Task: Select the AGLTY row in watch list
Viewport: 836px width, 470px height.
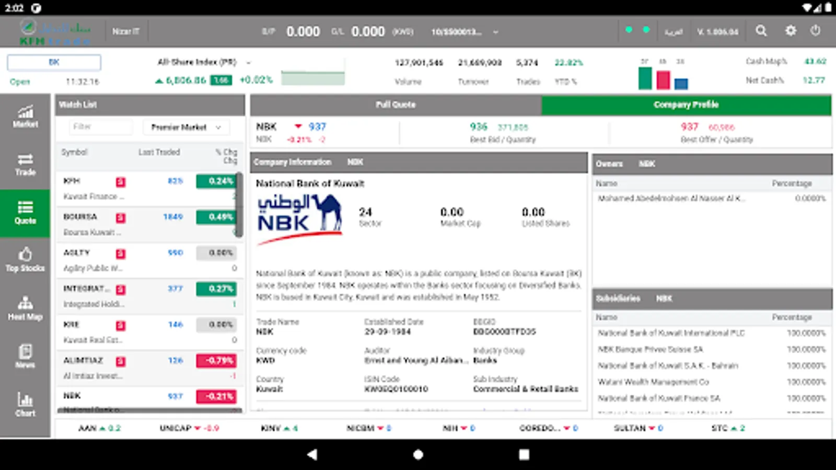Action: point(149,261)
